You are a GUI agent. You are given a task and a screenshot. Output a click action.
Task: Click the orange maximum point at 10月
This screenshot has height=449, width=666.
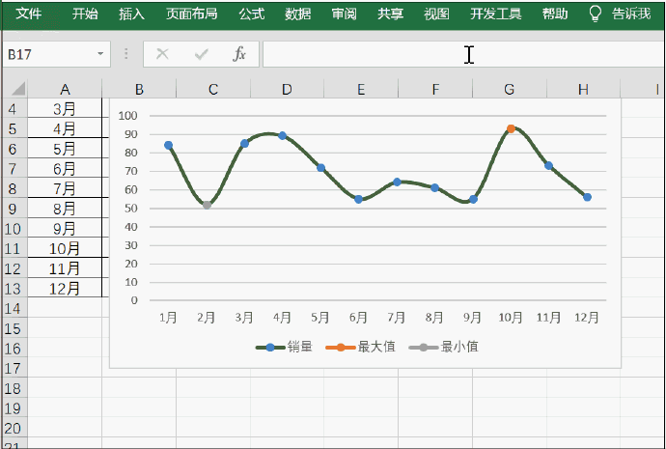511,128
